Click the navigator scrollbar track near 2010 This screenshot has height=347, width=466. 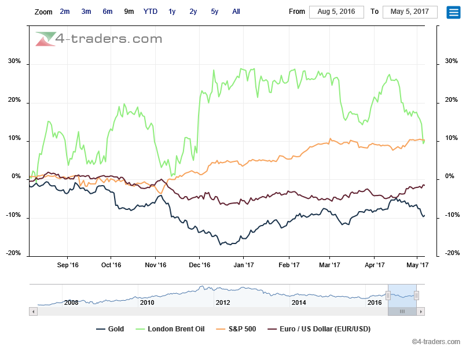click(147, 312)
